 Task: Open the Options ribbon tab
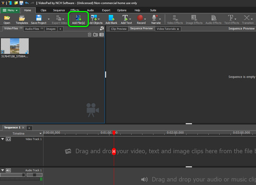[x=122, y=10]
